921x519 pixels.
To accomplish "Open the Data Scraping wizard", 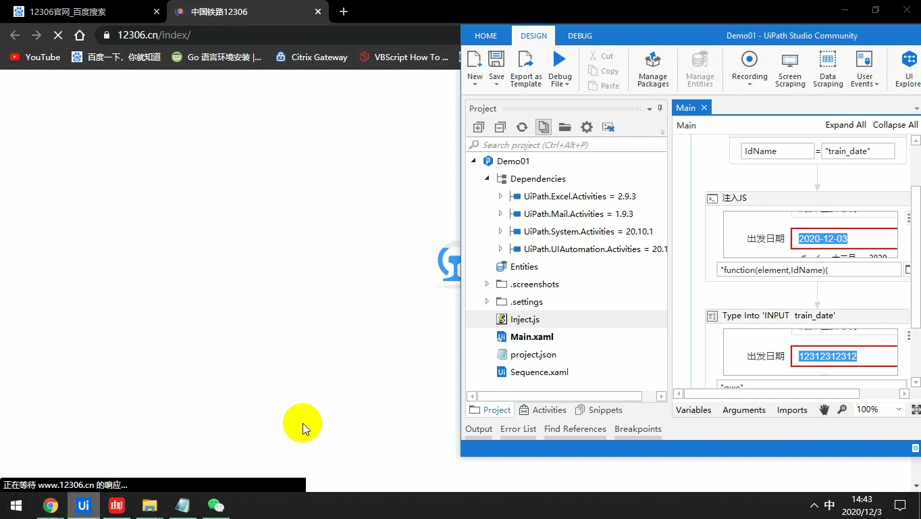I will coord(828,69).
